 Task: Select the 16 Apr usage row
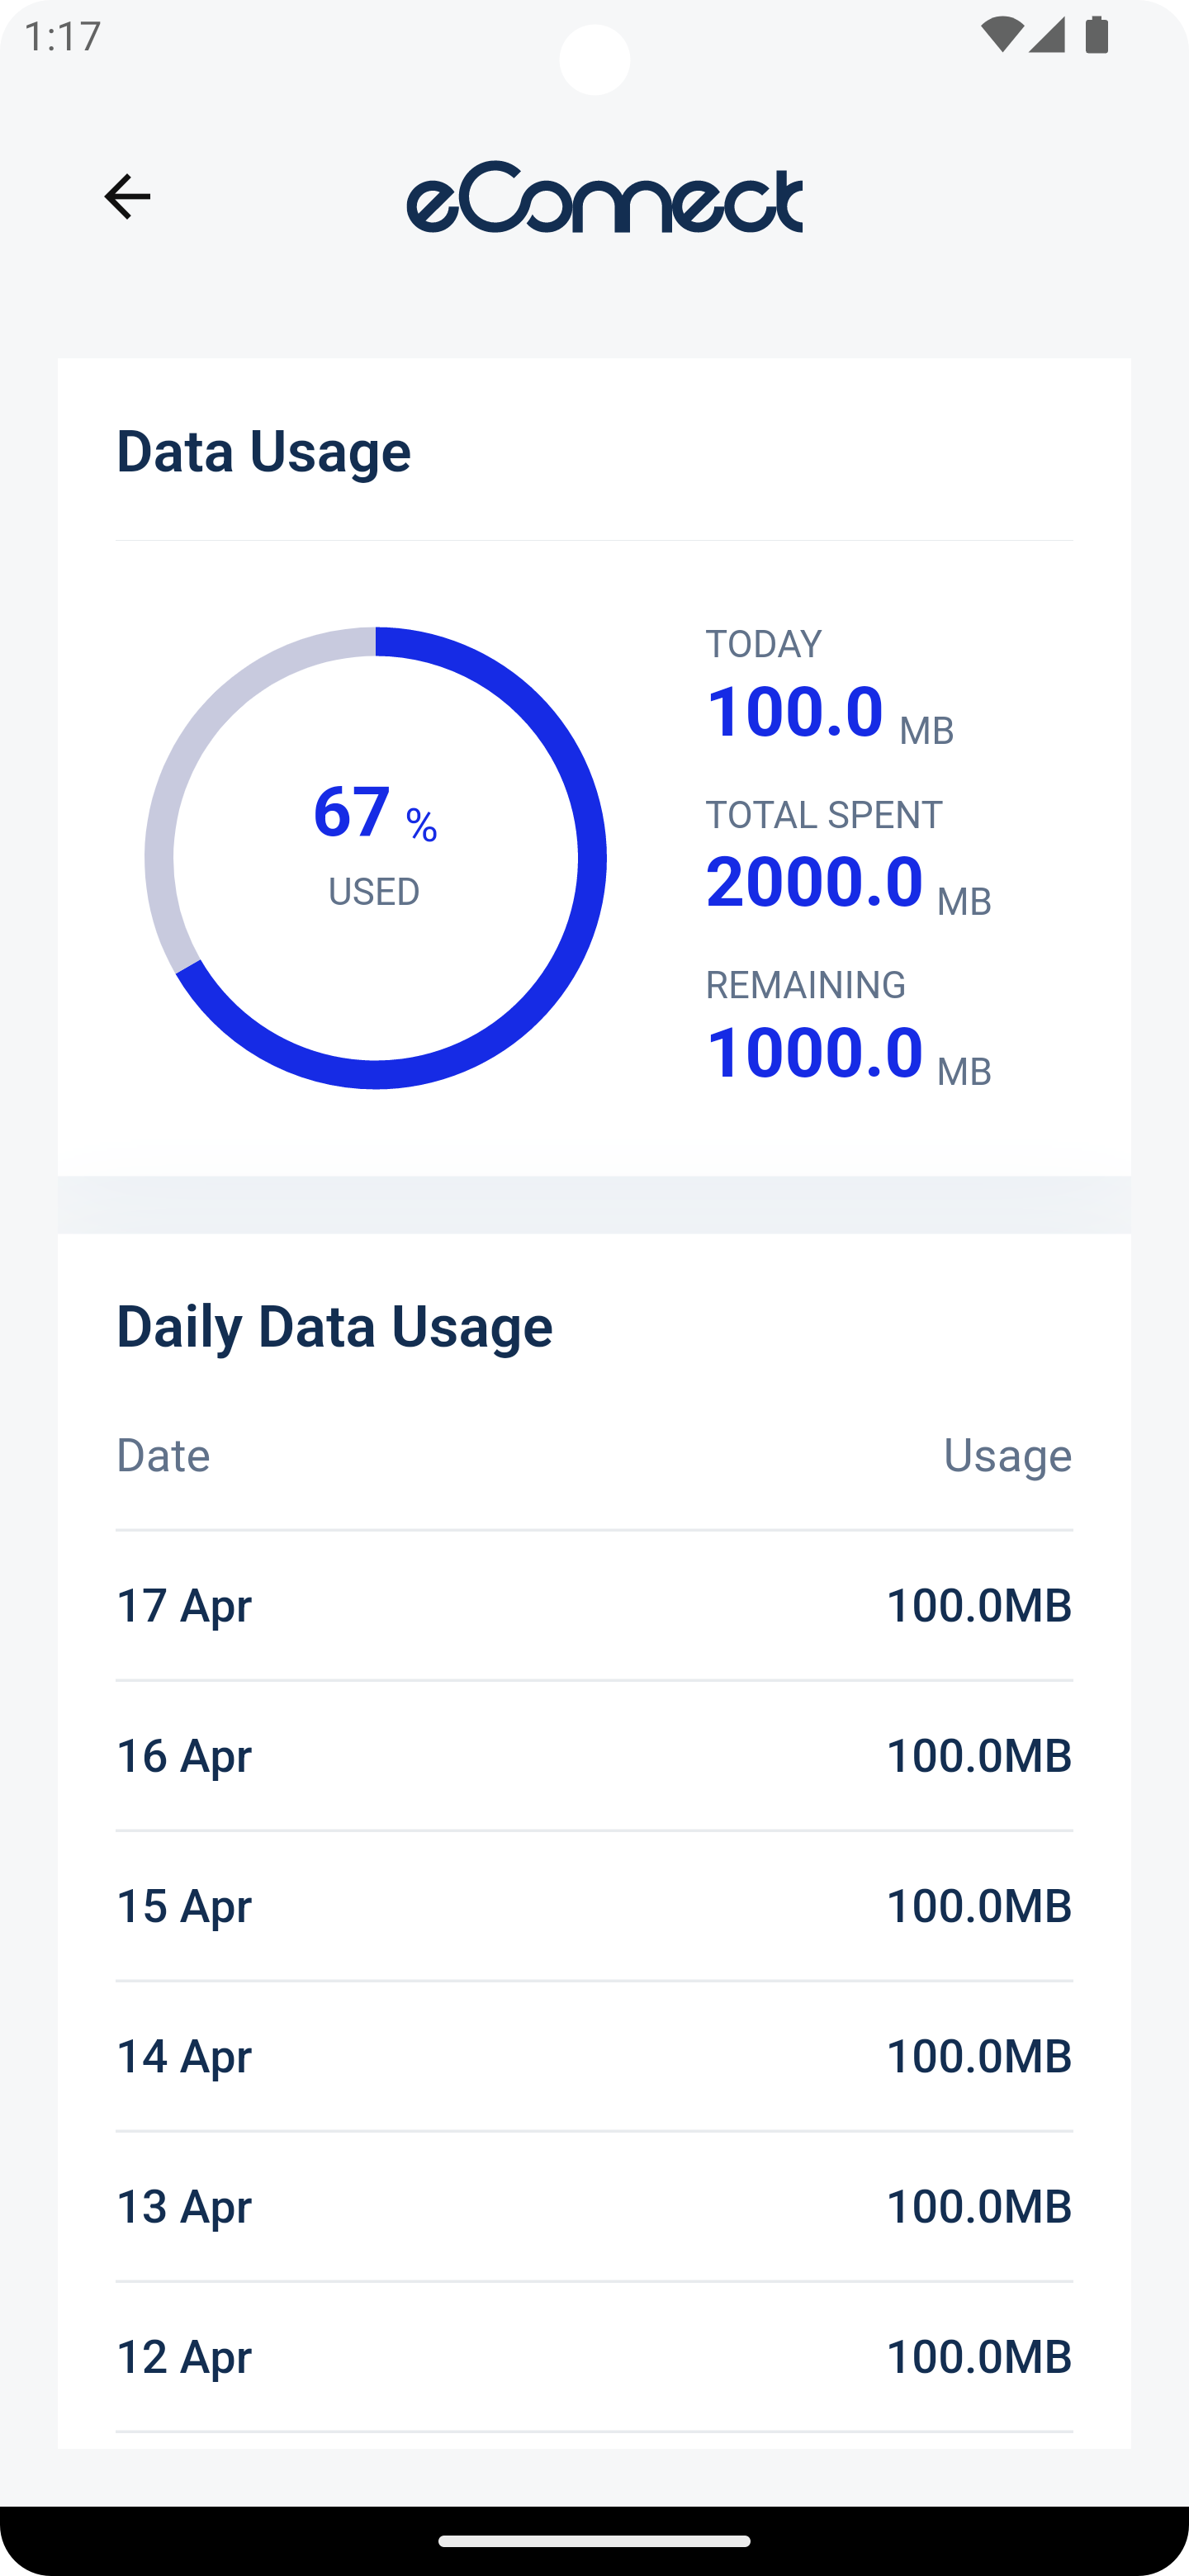[594, 1756]
